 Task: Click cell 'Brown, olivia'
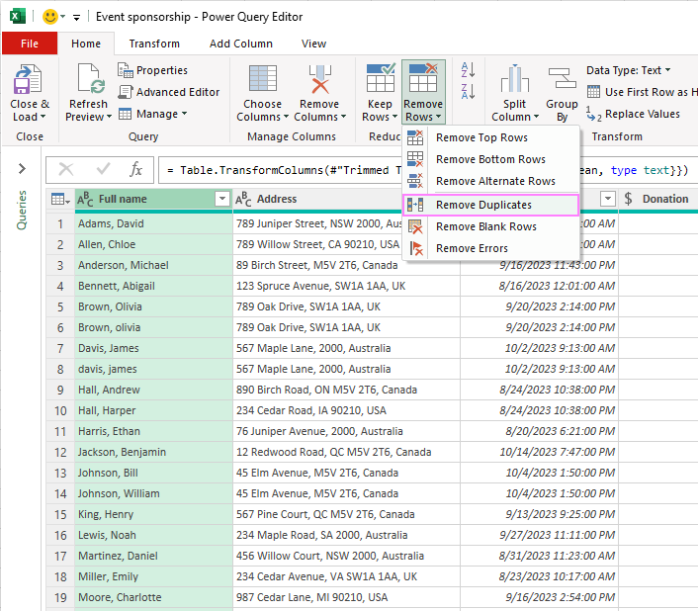tap(153, 328)
